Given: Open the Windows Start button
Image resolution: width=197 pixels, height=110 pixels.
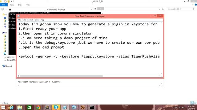Looking at the screenshot, I should (x=3, y=107).
